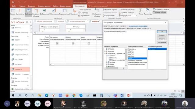Viewport: 195px width, 109px height.
Task: Switch to Работа с базами данных tab
Action: (x=62, y=6)
